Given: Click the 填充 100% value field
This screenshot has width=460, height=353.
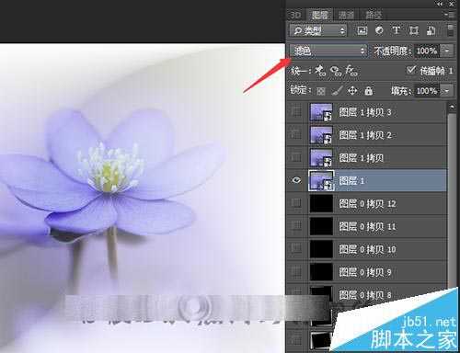Looking at the screenshot, I should pyautogui.click(x=427, y=91).
